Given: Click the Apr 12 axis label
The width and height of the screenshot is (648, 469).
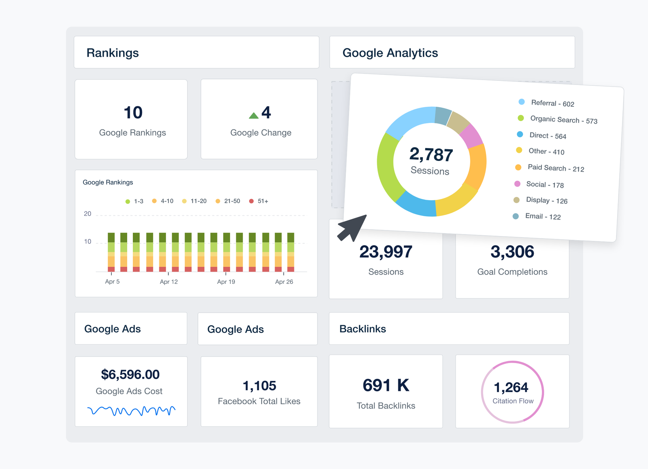Looking at the screenshot, I should pyautogui.click(x=169, y=281).
